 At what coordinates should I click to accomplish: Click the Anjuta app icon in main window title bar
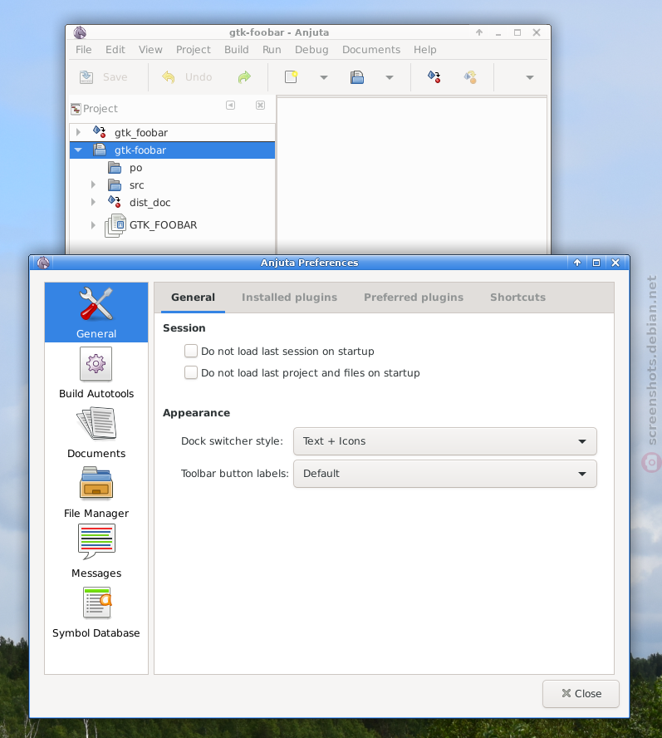pos(80,32)
